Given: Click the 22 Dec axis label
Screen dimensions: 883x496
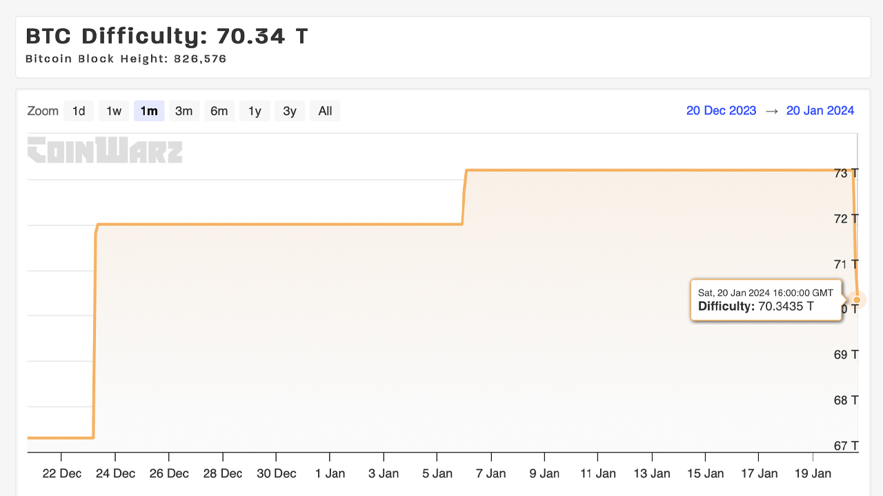Looking at the screenshot, I should coord(63,473).
